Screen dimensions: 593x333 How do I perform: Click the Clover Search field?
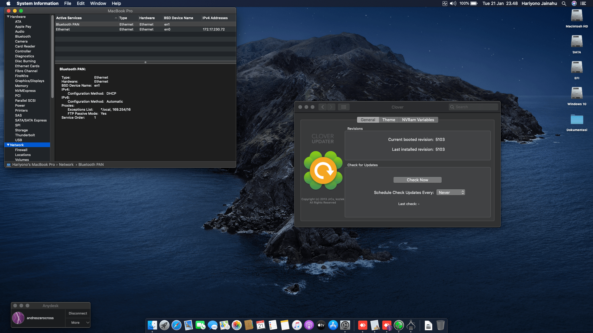coord(473,107)
